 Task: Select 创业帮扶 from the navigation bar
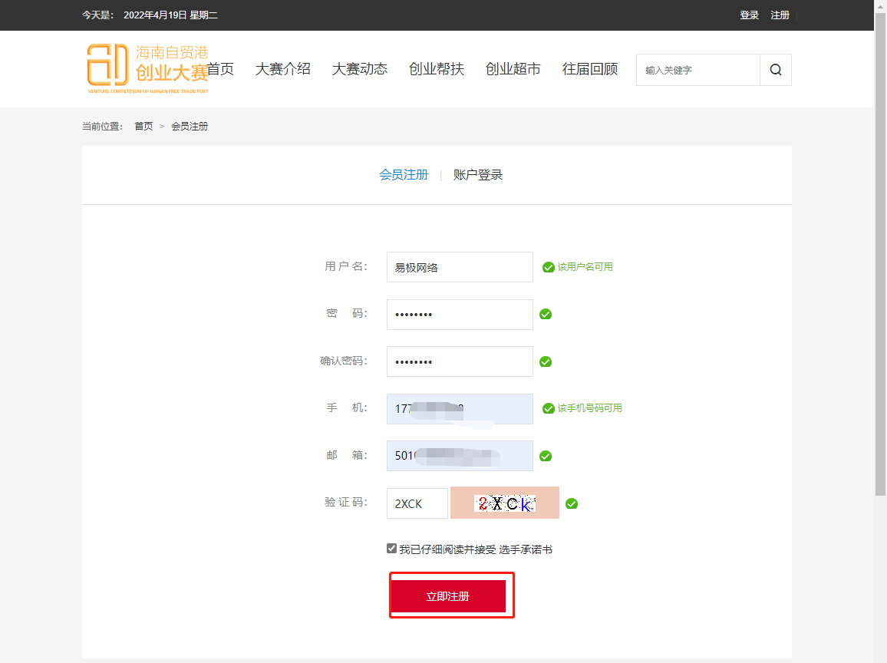(436, 69)
